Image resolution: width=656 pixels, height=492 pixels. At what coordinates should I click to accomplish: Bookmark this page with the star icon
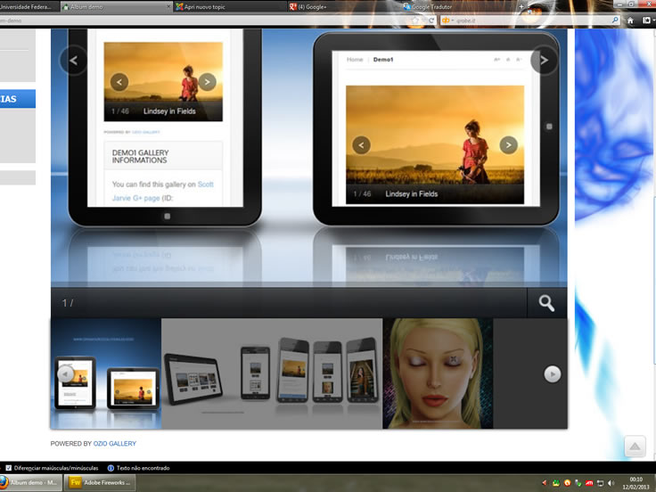tap(415, 20)
